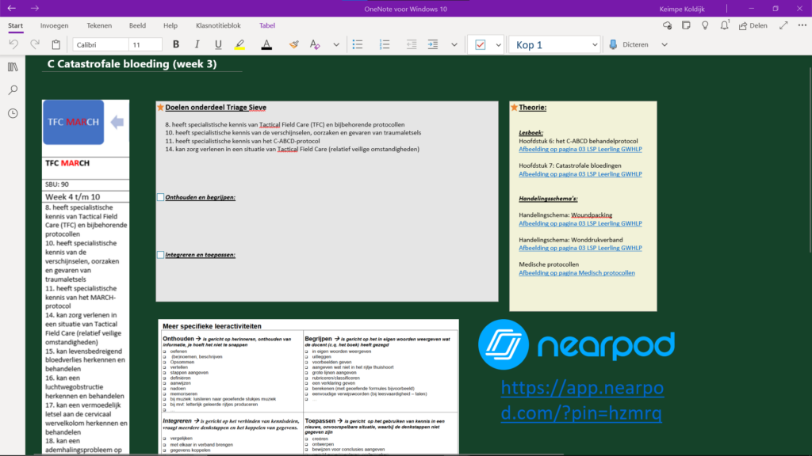The image size is (812, 456).
Task: Expand more font formatting options
Action: pos(336,45)
